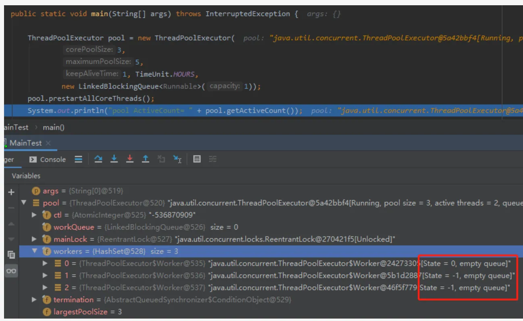Click the Trace Current Stream Chain icon

213,159
